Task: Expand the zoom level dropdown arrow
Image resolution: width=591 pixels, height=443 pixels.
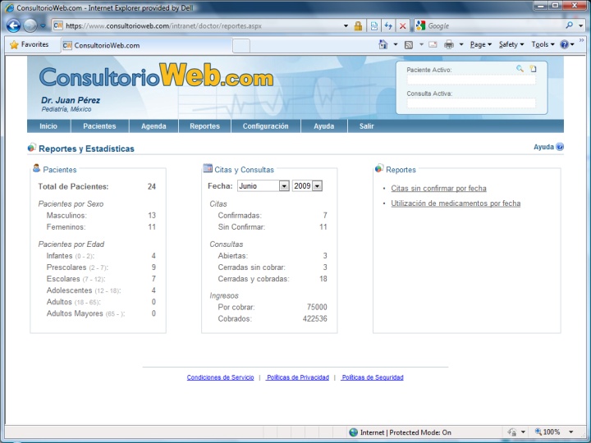Action: click(571, 432)
